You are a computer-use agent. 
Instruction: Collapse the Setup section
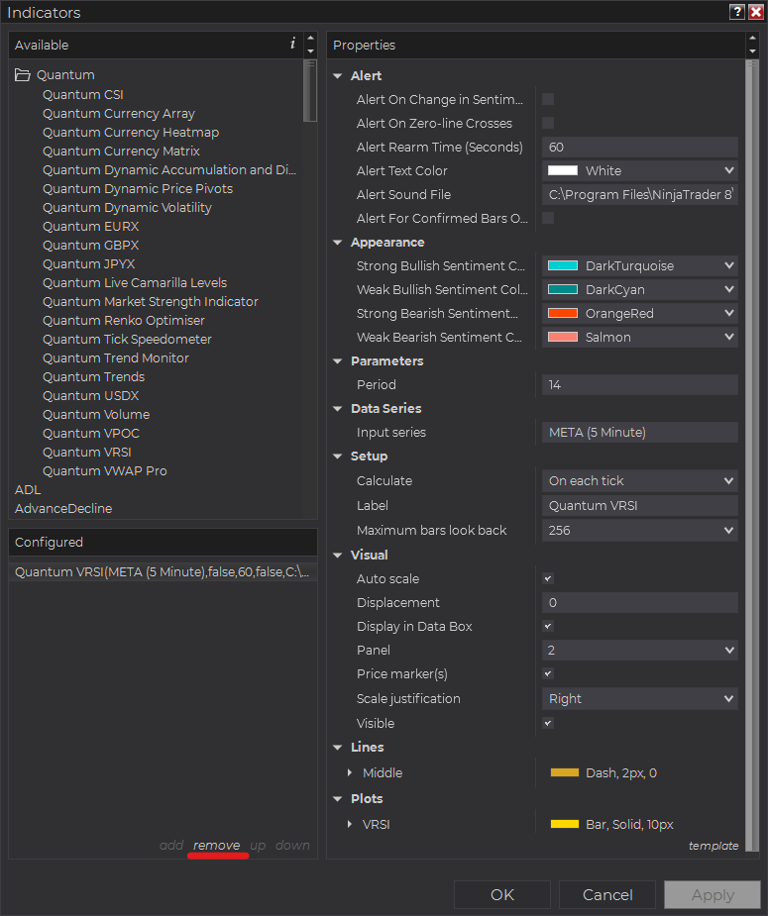338,457
